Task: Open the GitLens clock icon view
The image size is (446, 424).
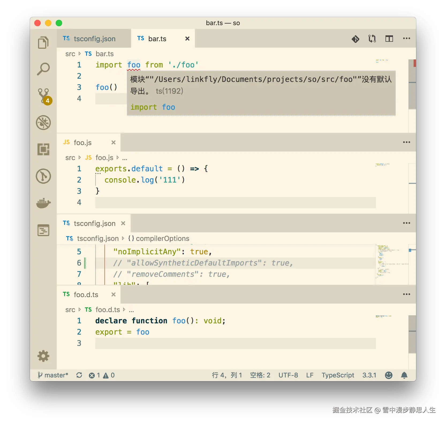Action: (x=43, y=176)
